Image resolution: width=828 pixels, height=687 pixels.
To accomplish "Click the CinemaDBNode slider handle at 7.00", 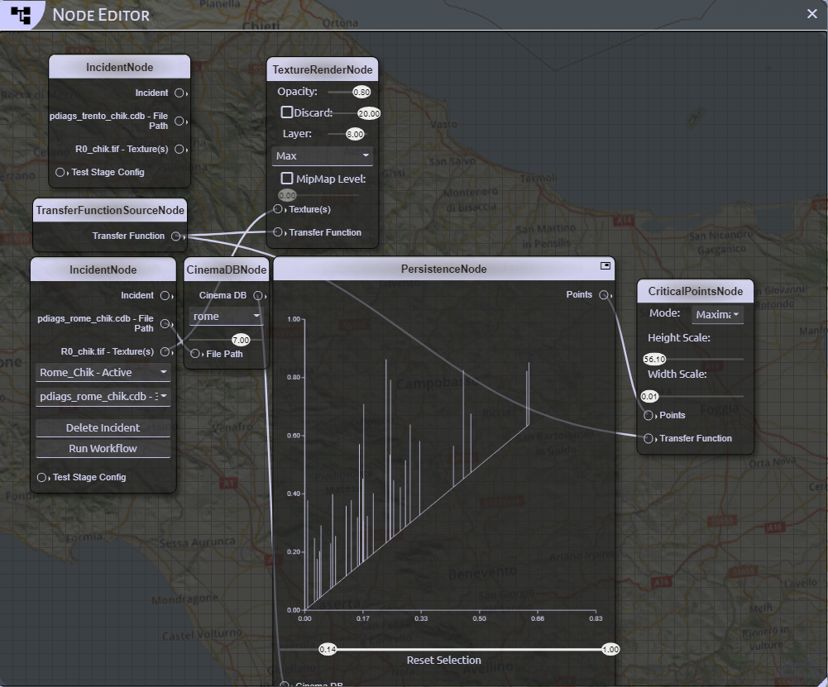I will (x=241, y=340).
